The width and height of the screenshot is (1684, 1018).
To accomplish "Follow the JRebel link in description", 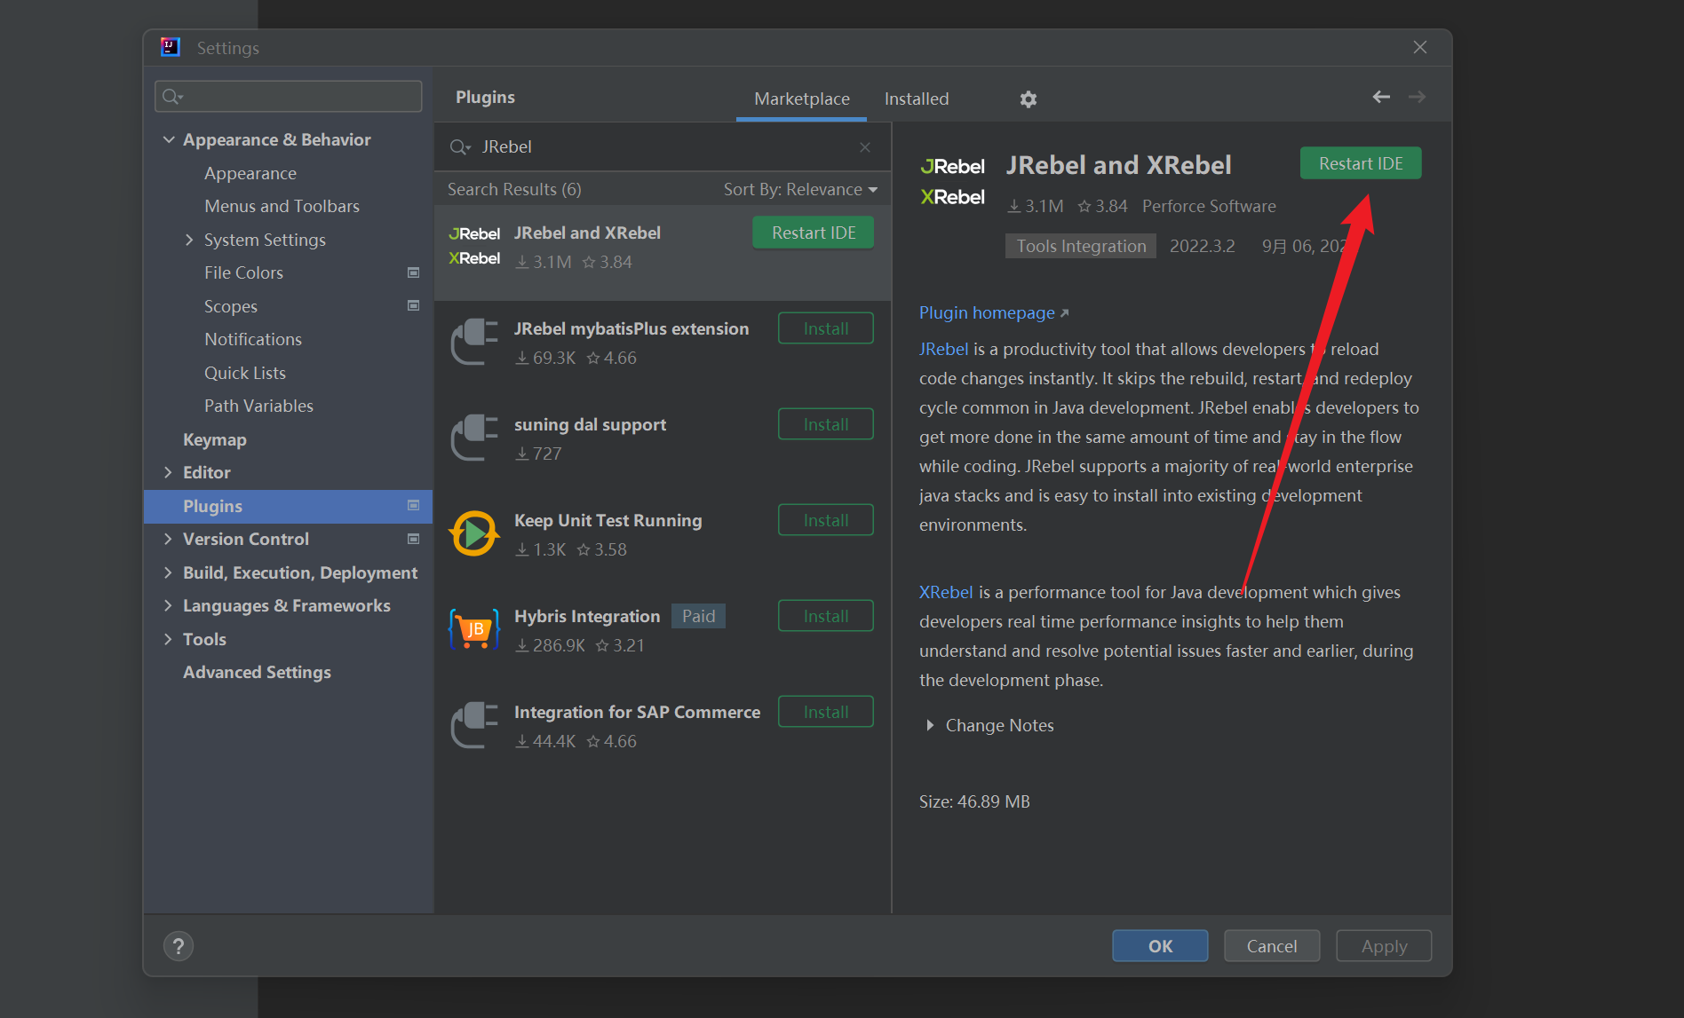I will coord(943,349).
